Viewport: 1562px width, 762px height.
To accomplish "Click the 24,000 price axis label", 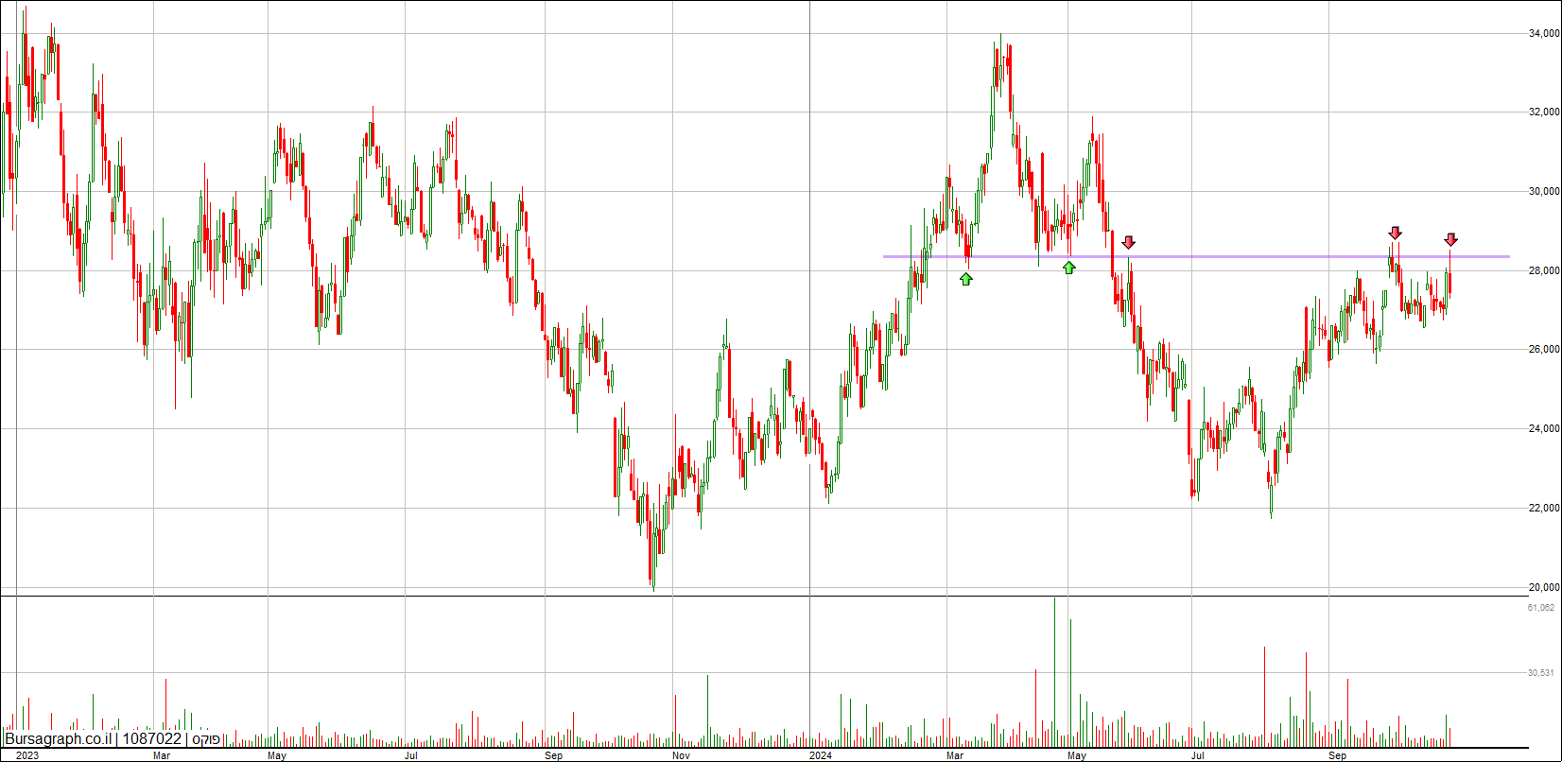I will [1544, 429].
